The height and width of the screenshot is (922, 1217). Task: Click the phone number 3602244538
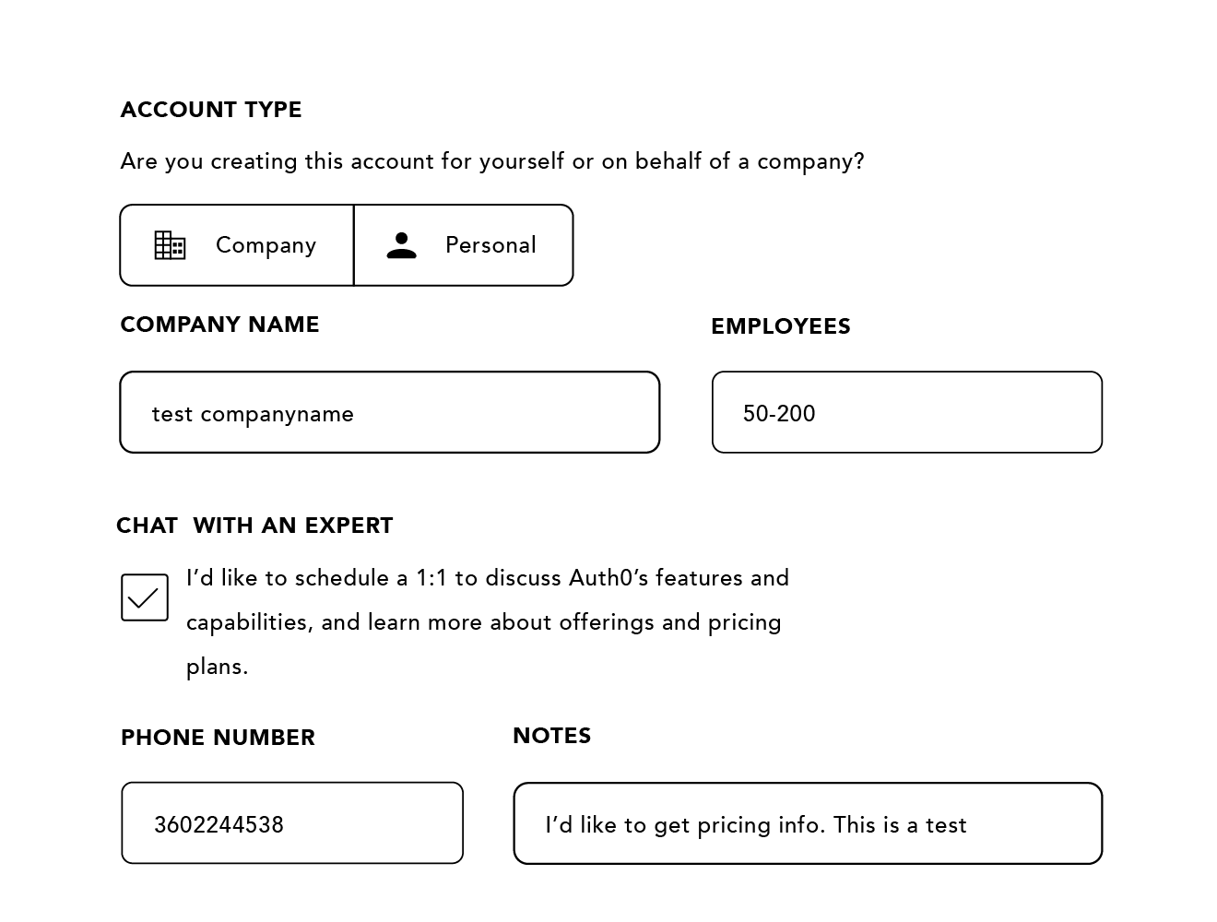(x=219, y=825)
